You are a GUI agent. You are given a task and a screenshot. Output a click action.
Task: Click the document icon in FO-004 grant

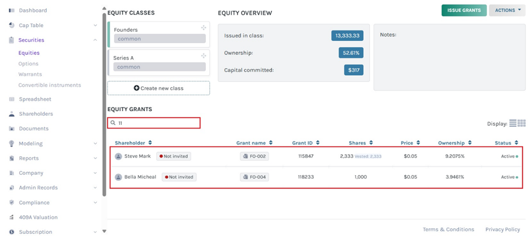point(245,177)
